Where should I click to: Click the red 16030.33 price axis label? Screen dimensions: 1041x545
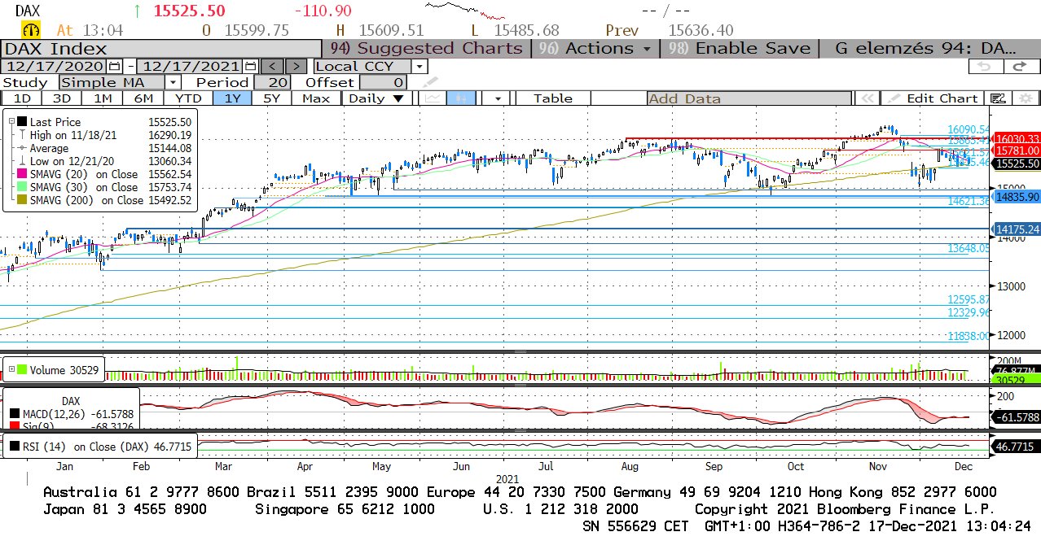[x=1017, y=139]
